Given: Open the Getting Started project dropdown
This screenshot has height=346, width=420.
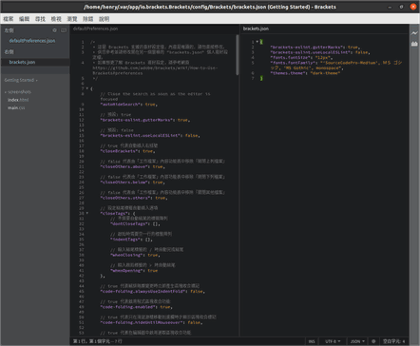Looking at the screenshot, I should 21,80.
